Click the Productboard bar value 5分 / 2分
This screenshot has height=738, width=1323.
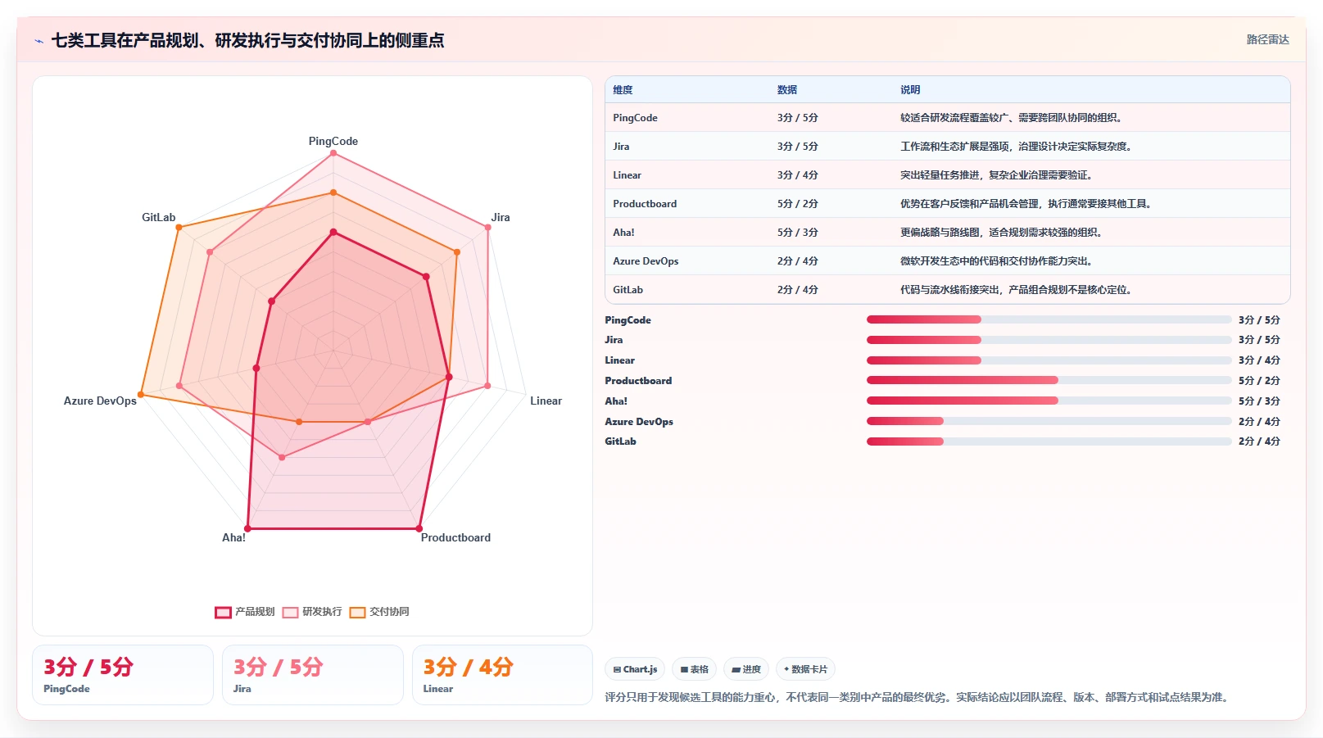[1259, 380]
